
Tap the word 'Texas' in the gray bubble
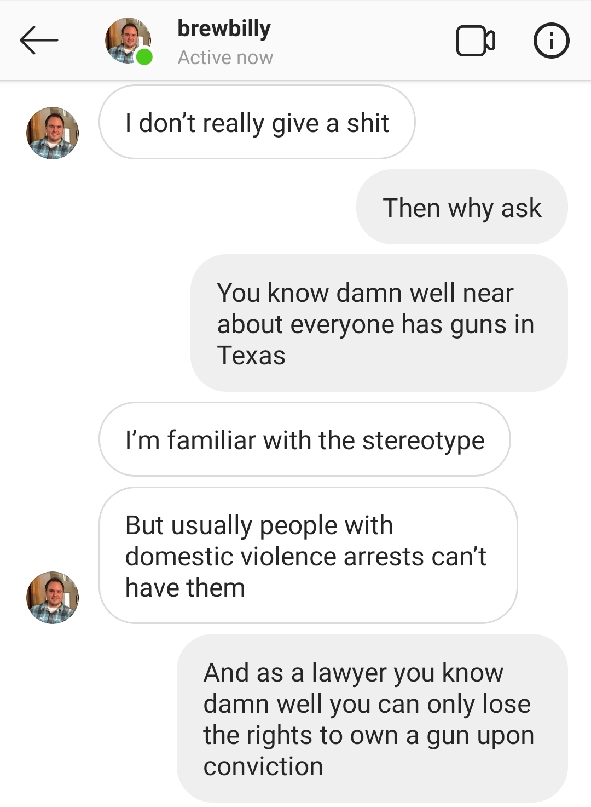point(251,355)
